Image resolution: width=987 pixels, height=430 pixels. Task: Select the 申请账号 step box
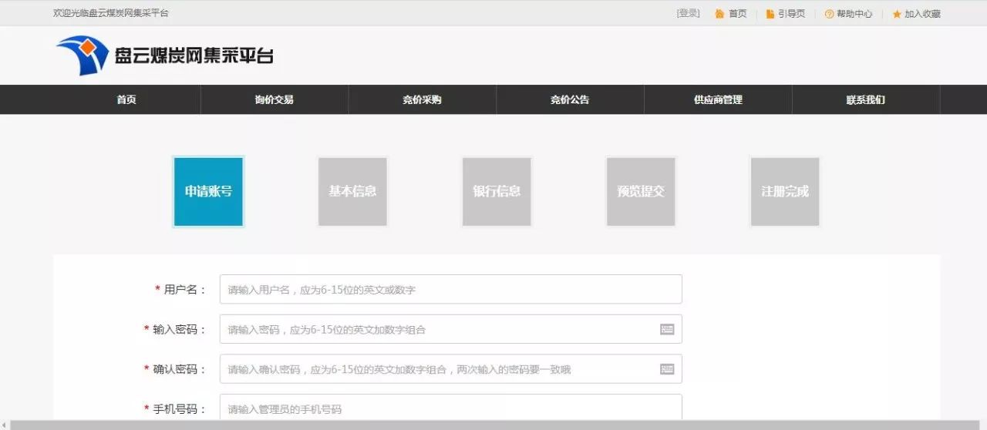pos(208,192)
